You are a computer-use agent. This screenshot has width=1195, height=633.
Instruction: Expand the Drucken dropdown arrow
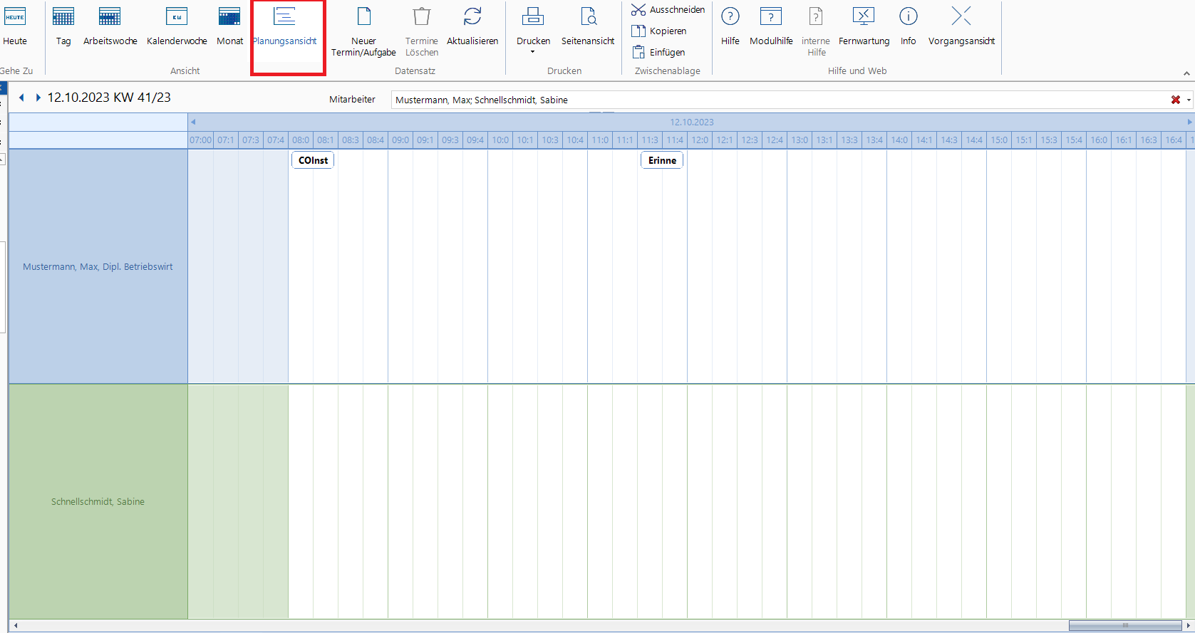[533, 52]
